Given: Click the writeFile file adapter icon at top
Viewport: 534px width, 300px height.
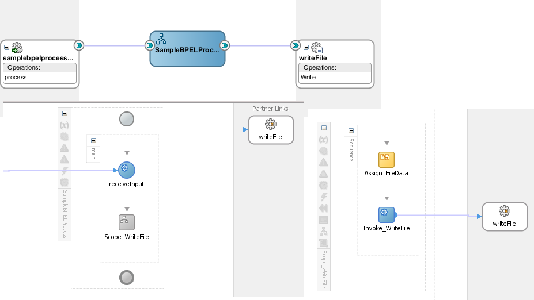Looking at the screenshot, I should tap(317, 48).
